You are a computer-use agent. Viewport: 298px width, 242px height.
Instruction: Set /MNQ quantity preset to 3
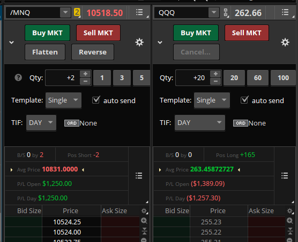[x=122, y=78]
